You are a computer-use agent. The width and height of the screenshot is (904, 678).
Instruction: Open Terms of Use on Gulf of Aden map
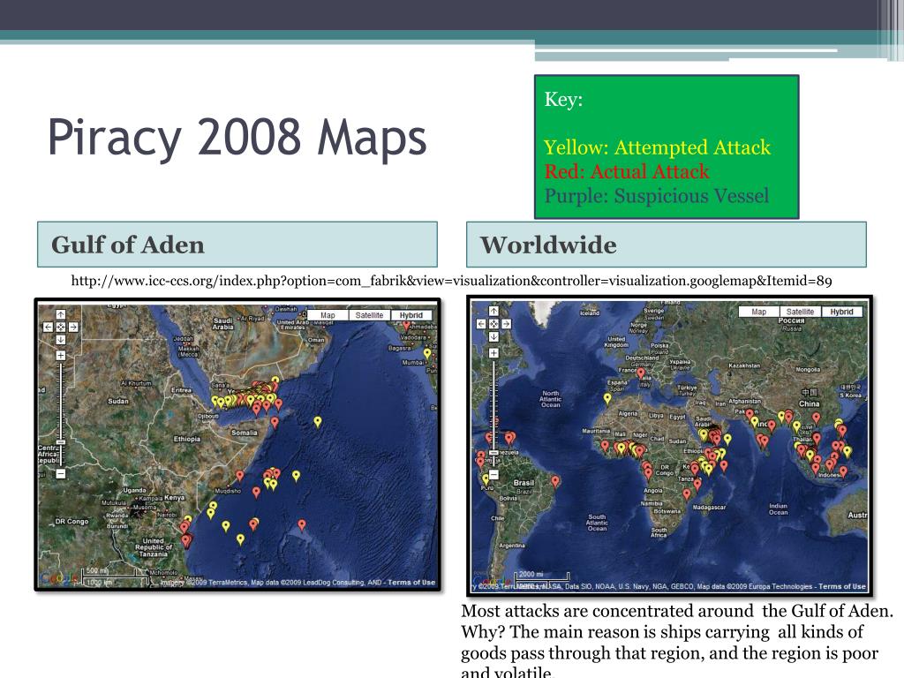pyautogui.click(x=411, y=583)
